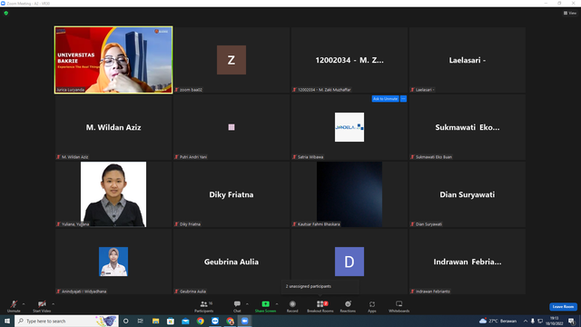Viewport: 581px width, 327px height.
Task: Expand share options arrow next to Share Screen
Action: 277,304
